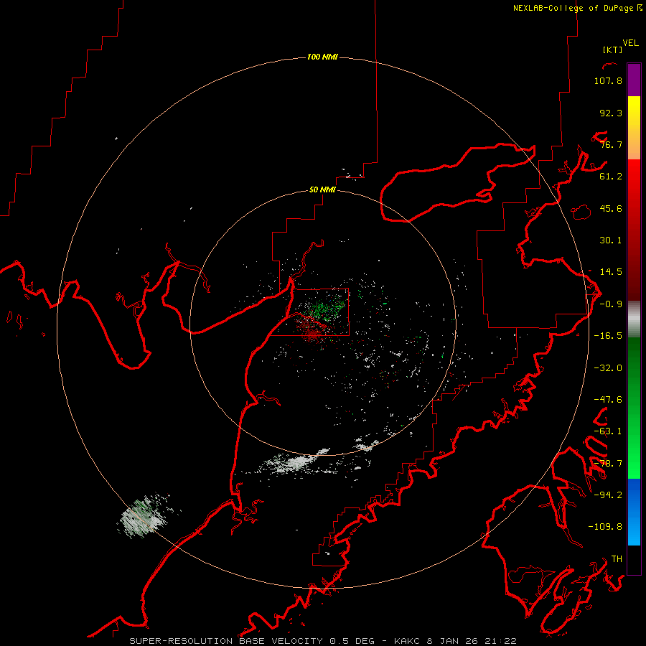The image size is (646, 646).
Task: Click the 30.1 legend value
Action: (611, 240)
